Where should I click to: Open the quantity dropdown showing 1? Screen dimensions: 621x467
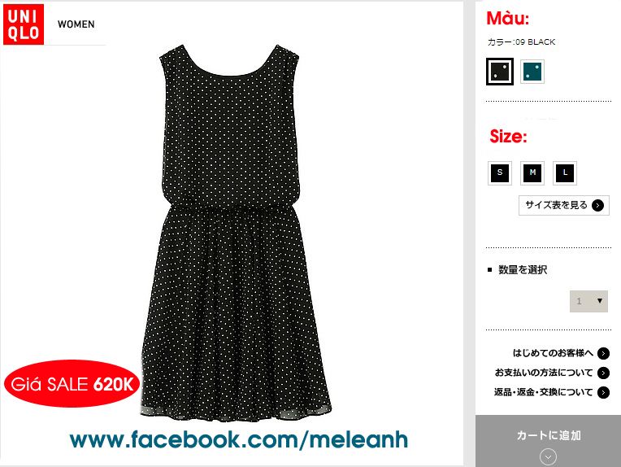[x=589, y=301]
